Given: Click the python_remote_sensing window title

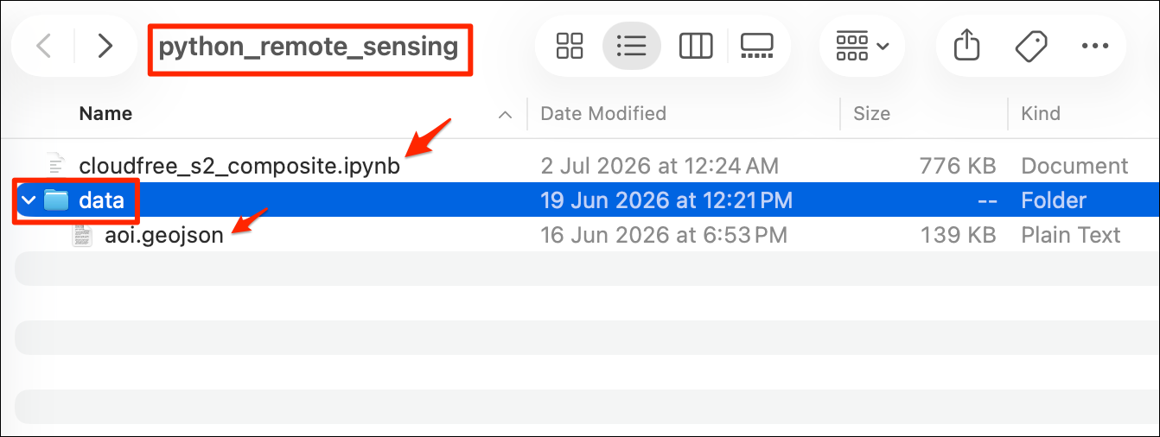Looking at the screenshot, I should (x=308, y=46).
